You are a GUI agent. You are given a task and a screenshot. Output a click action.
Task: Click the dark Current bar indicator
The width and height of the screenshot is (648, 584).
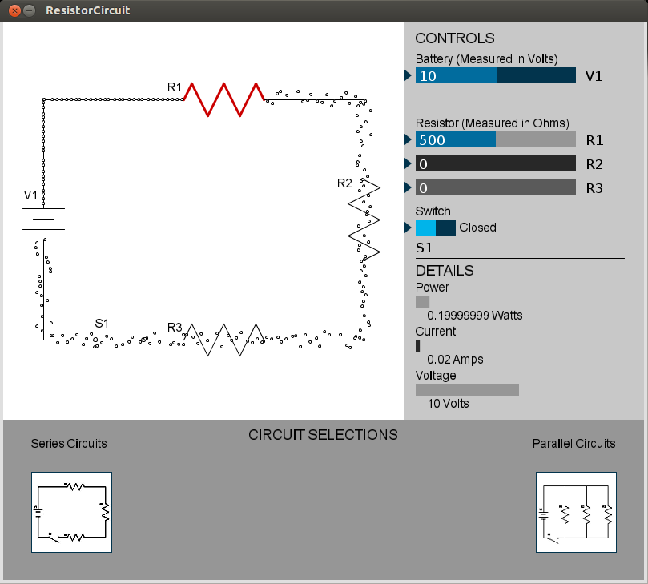point(418,345)
